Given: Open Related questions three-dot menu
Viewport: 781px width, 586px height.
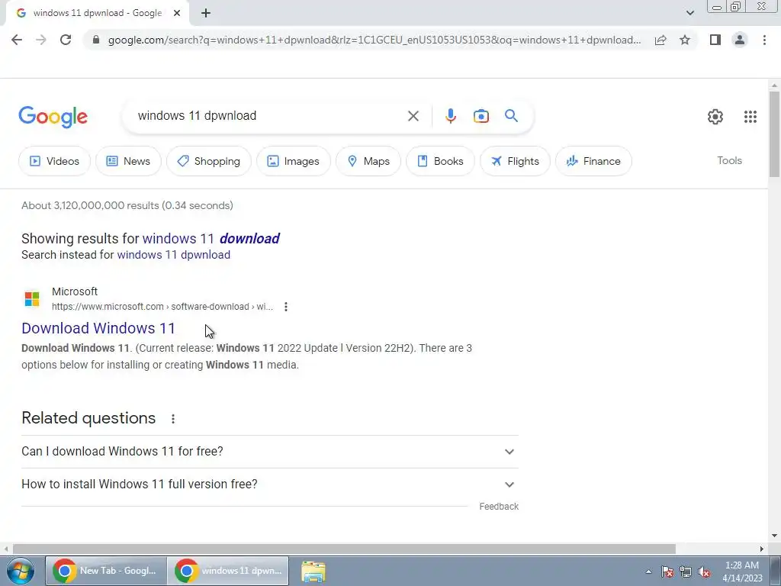Looking at the screenshot, I should (x=173, y=419).
